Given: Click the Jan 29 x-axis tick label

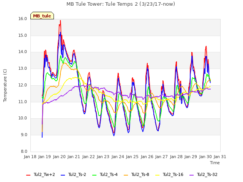Looking at the screenshot, I should point(191,157).
